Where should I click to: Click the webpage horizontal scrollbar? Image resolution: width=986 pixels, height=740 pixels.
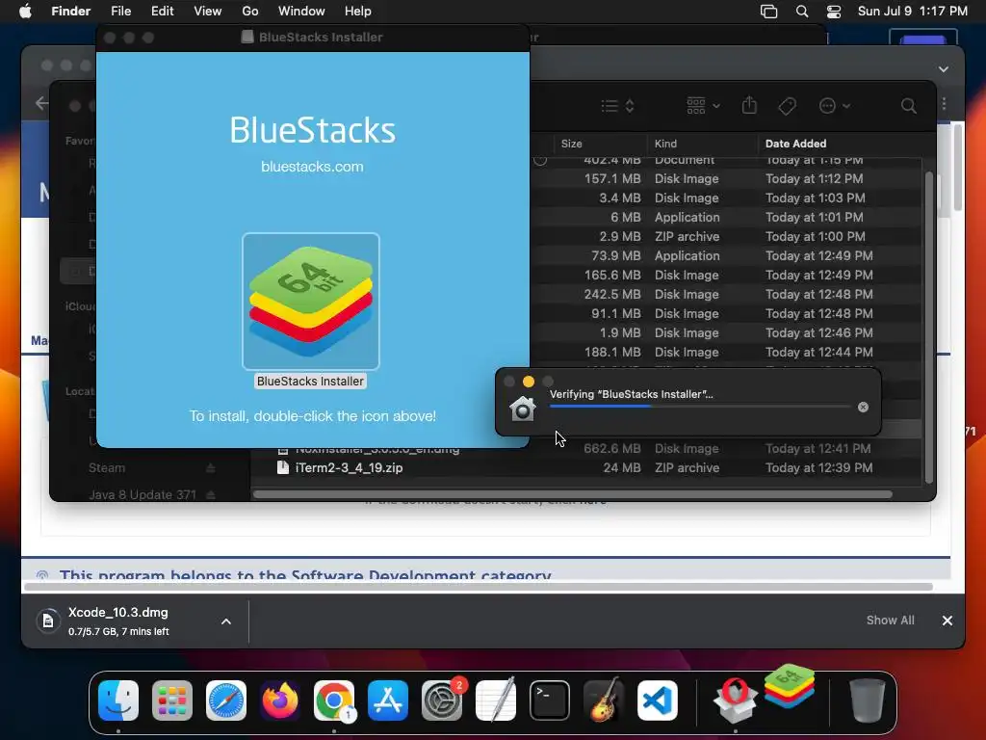pyautogui.click(x=478, y=587)
